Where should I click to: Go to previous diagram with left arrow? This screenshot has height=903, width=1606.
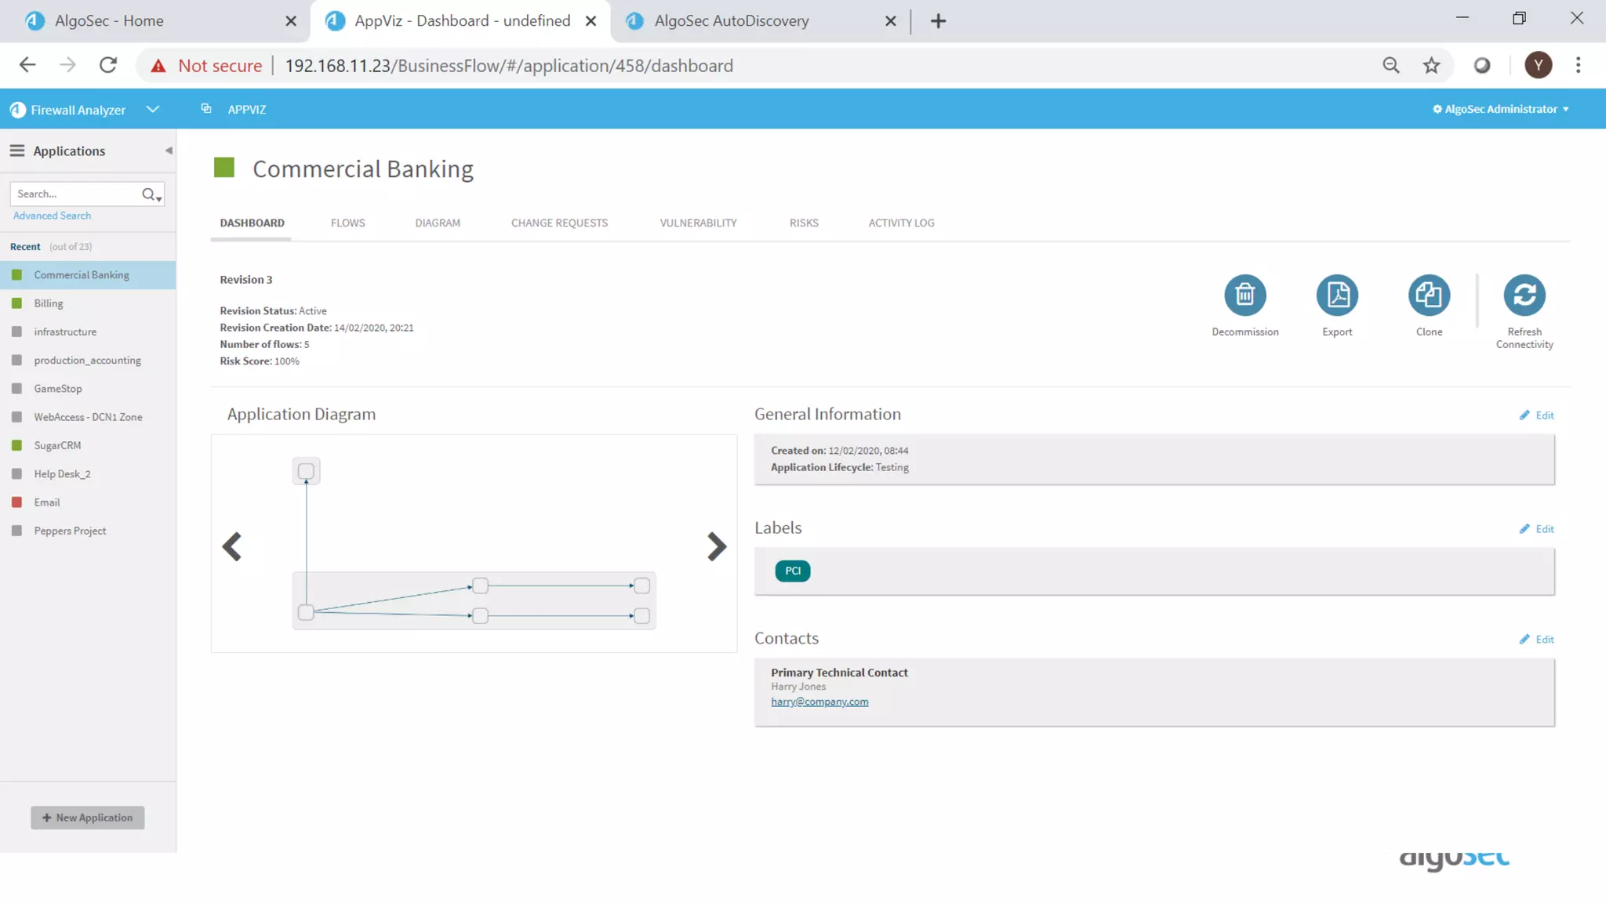pos(232,546)
